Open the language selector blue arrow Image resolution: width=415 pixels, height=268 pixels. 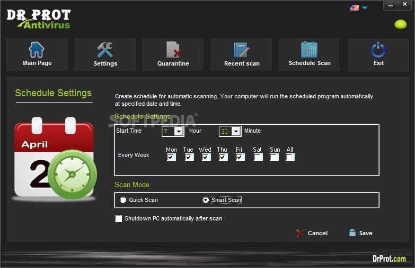point(365,8)
